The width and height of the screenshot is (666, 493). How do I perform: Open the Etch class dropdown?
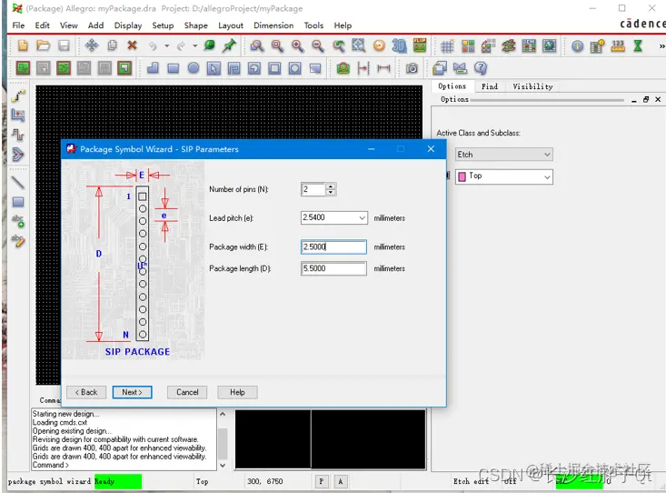(504, 155)
